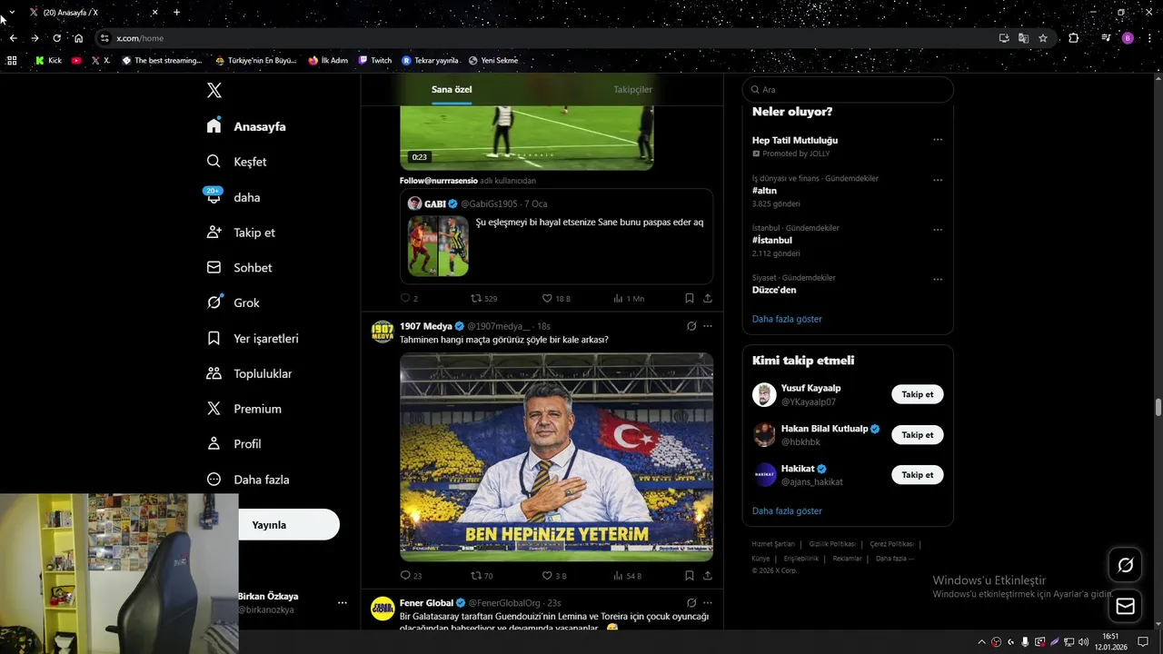Viewport: 1163px width, 654px height.
Task: View analytics showing 1 Mn views
Action: pos(629,298)
